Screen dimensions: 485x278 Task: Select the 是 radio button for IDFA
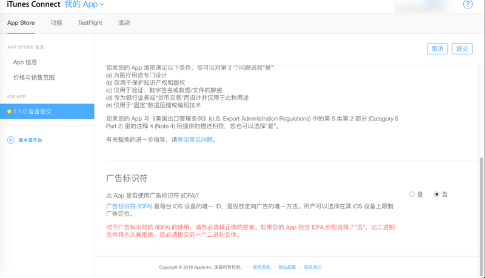[x=412, y=194]
